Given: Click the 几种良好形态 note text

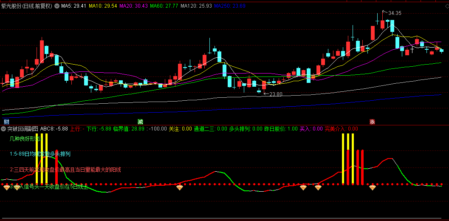Looking at the screenshot, I should [x=26, y=139].
